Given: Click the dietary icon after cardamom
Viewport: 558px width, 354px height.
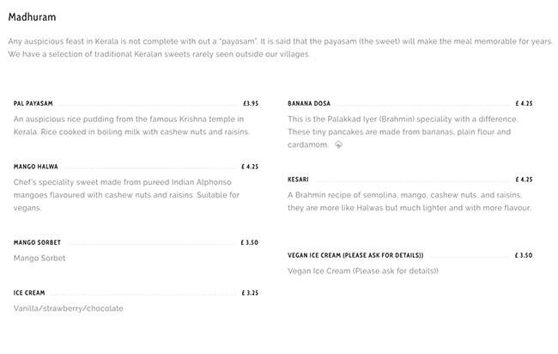Looking at the screenshot, I should 339,145.
